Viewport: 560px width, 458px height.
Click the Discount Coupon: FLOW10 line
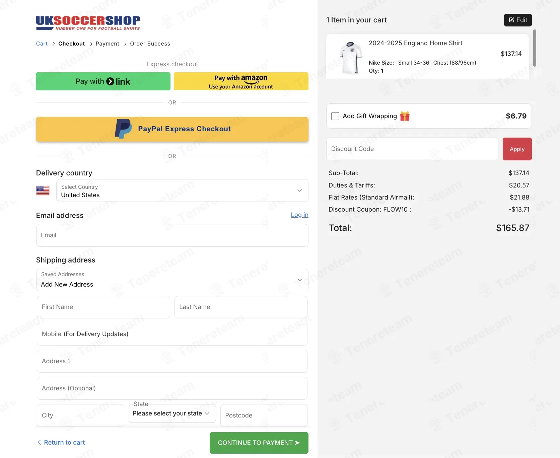[x=429, y=210]
